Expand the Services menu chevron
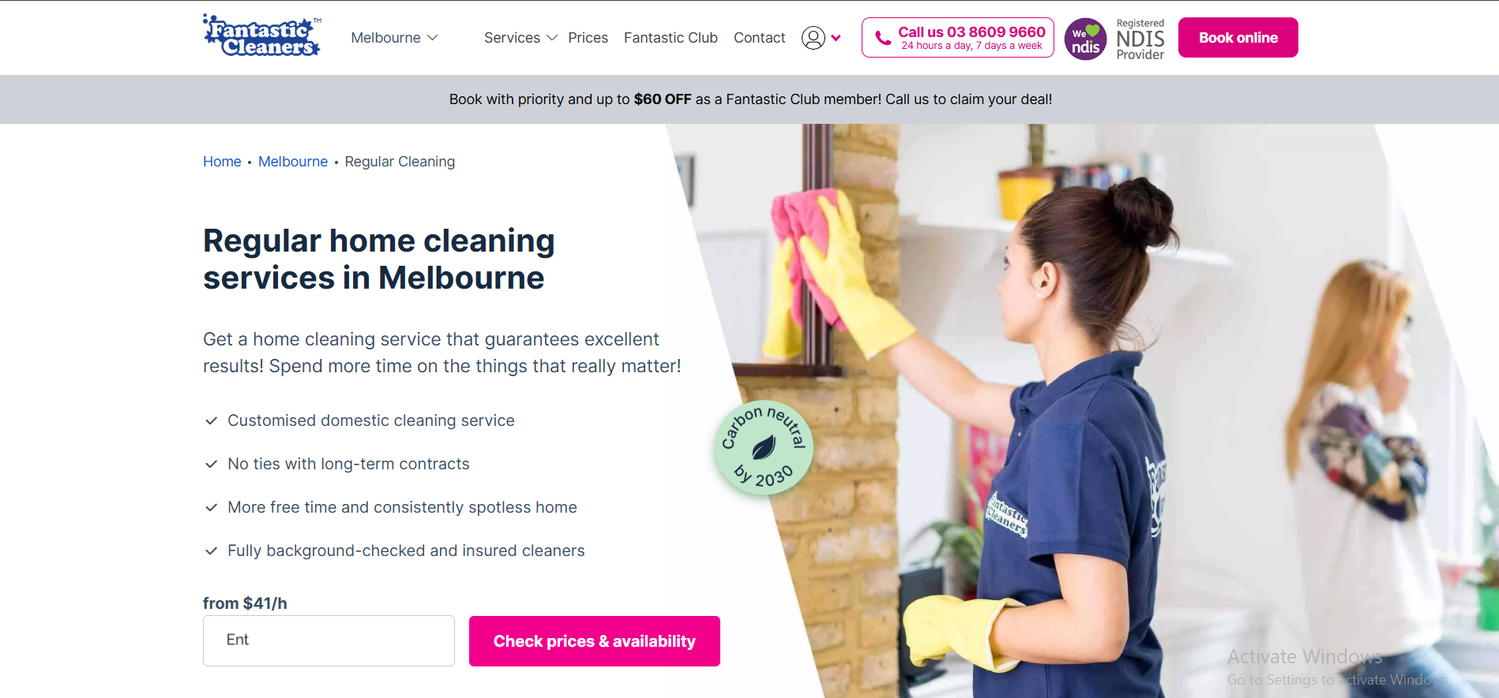The height and width of the screenshot is (698, 1499). click(552, 38)
